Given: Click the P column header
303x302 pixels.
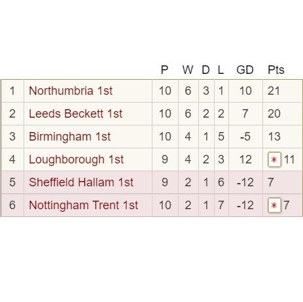Looking at the screenshot, I should (x=164, y=70).
